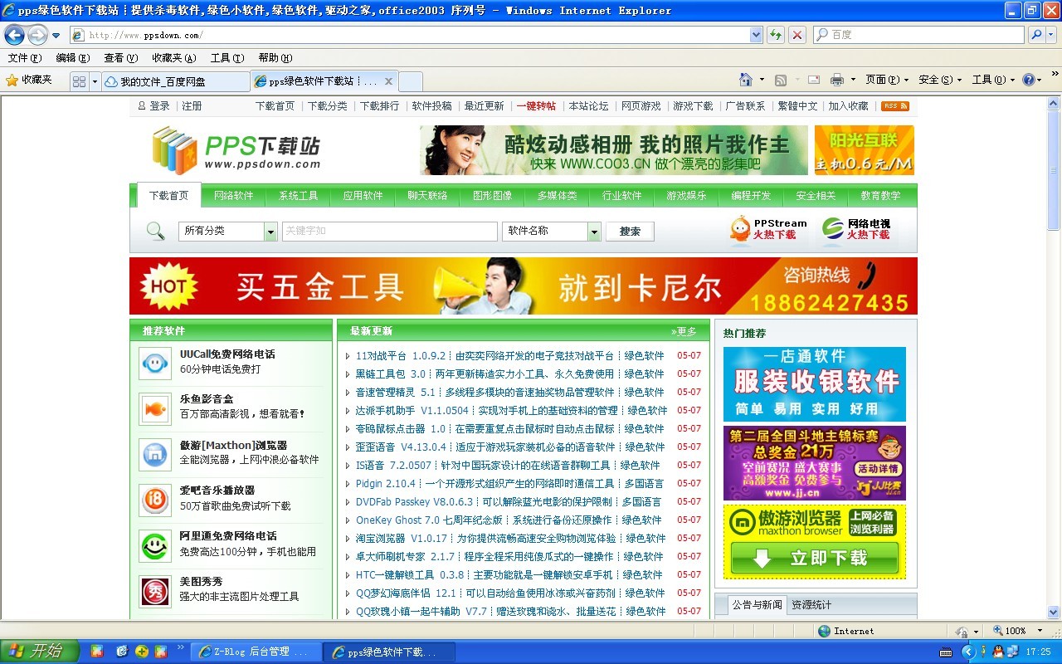Open the 页面(P) dropdown menu
The height and width of the screenshot is (664, 1062).
pos(886,80)
